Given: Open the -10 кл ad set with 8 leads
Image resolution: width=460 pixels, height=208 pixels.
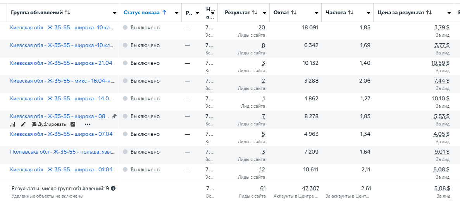Looking at the screenshot, I should coord(62,46).
